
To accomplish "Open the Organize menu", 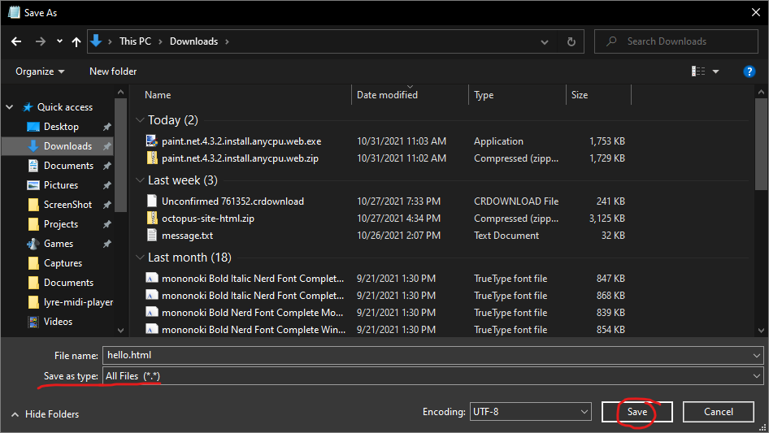I will click(40, 71).
